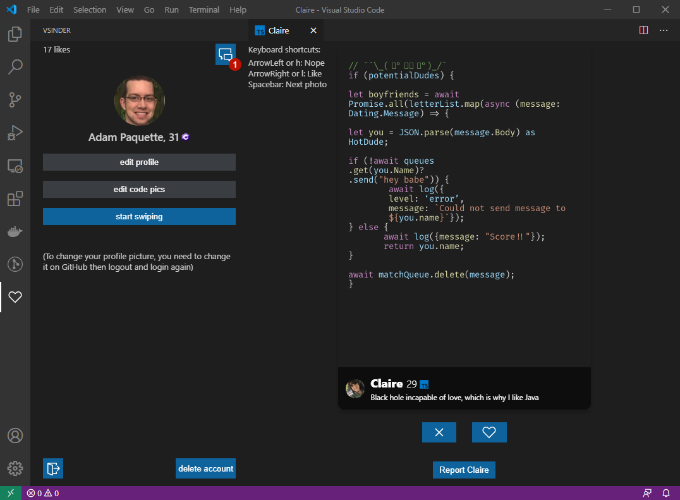This screenshot has width=680, height=500.
Task: Open the Terminal menu
Action: tap(204, 10)
